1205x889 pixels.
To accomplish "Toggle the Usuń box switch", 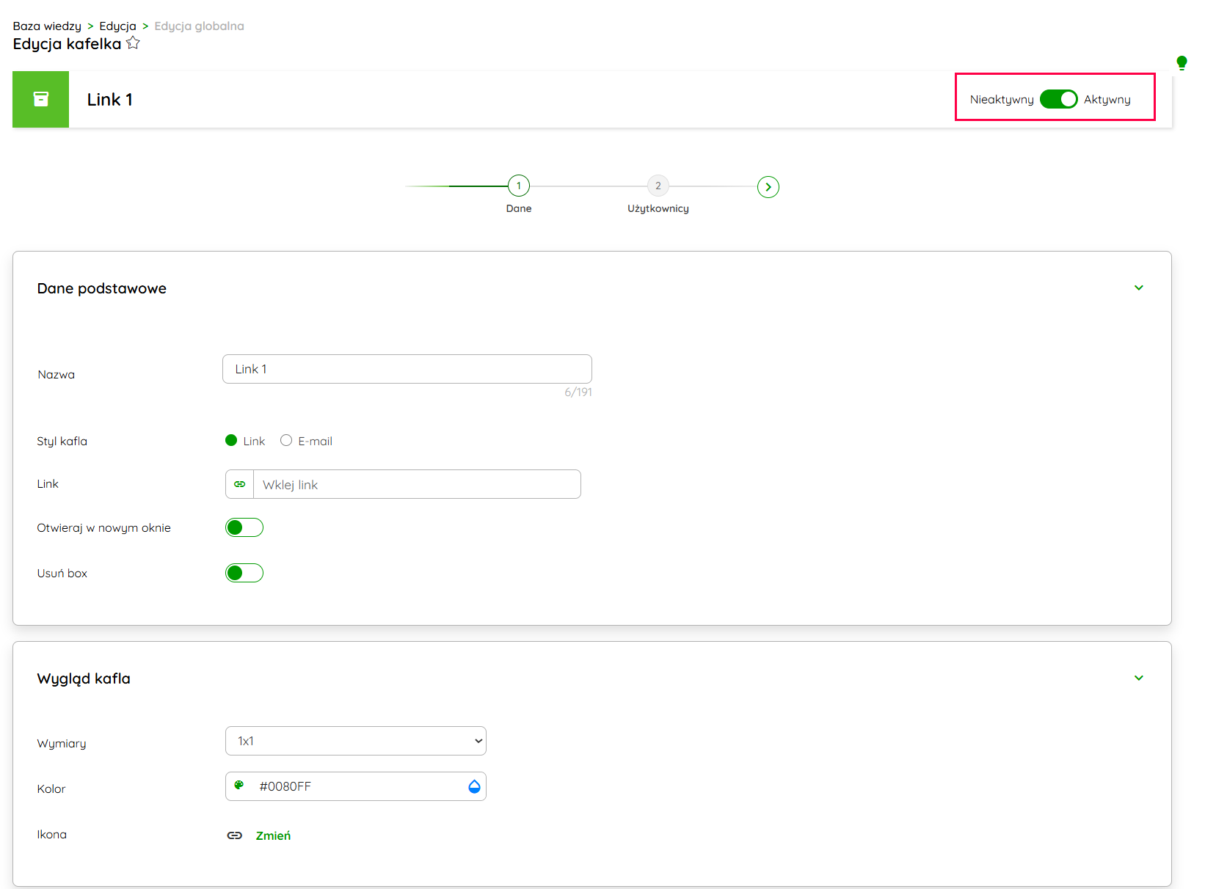I will click(244, 573).
